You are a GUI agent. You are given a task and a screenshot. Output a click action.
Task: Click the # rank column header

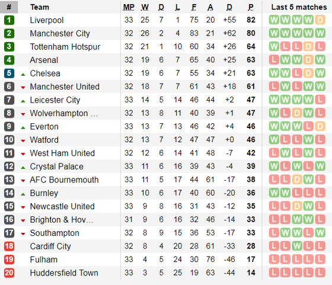9,7
